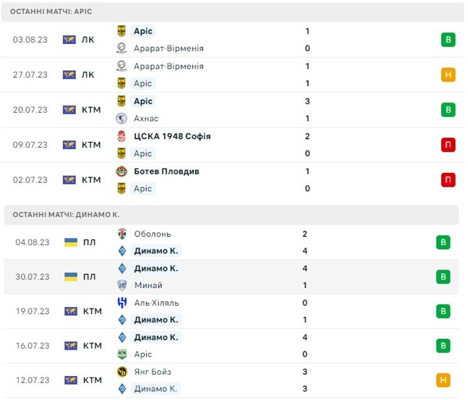Click the Оболонь club crest
This screenshot has height=400, width=468.
122,234
